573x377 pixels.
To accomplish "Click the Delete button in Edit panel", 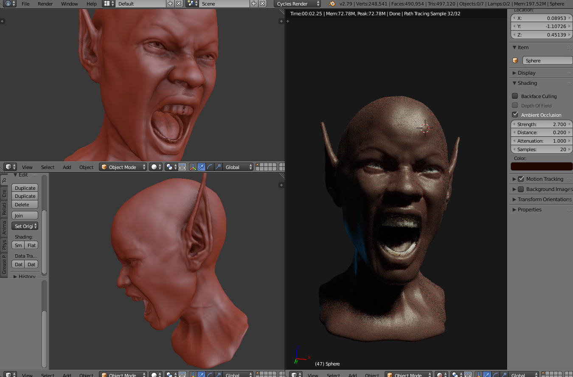I will pyautogui.click(x=25, y=204).
